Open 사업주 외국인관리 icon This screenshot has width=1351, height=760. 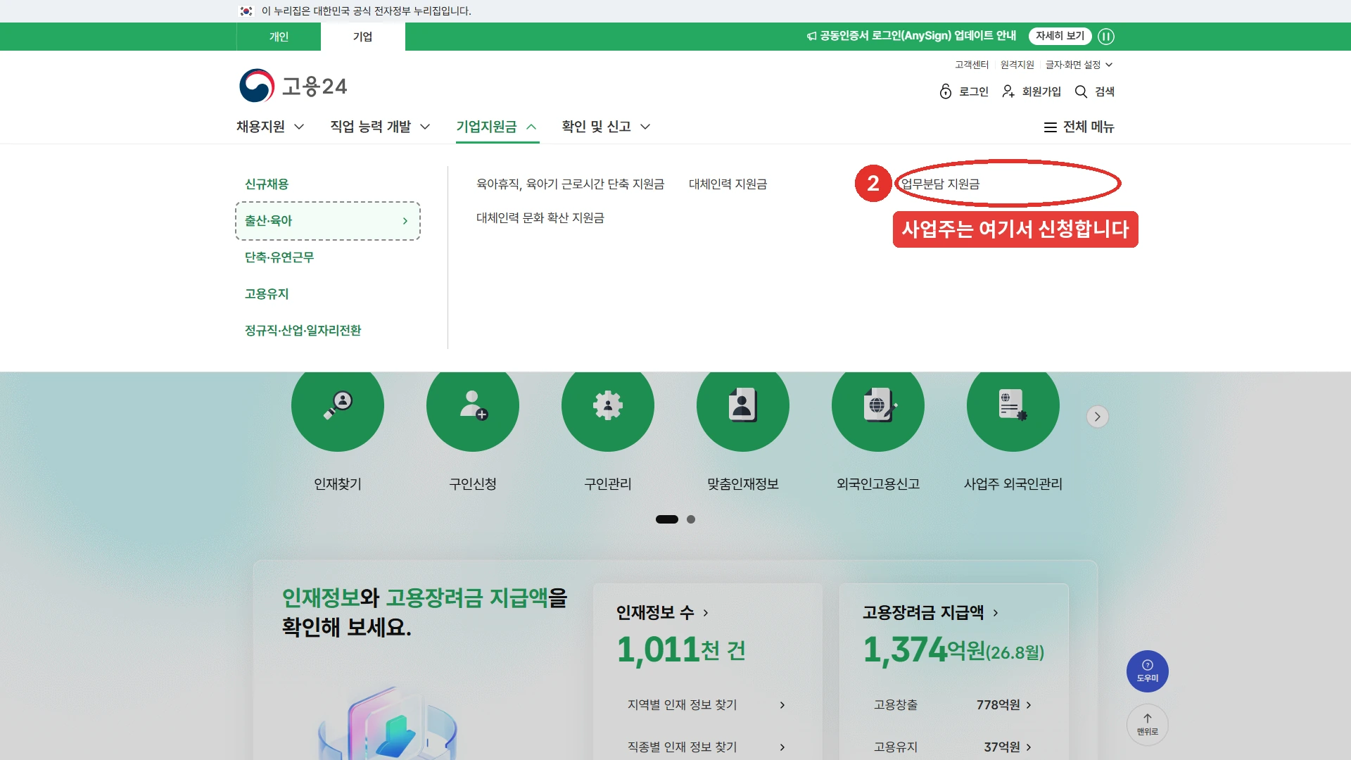click(x=1013, y=405)
